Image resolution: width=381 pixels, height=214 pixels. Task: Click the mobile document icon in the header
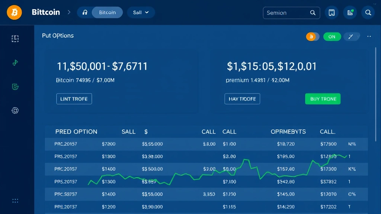(x=332, y=12)
